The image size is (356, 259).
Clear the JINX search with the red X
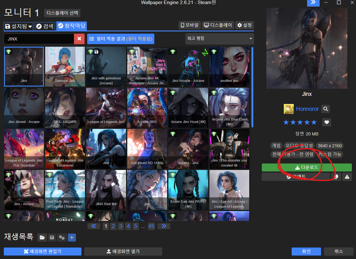[x=79, y=39]
